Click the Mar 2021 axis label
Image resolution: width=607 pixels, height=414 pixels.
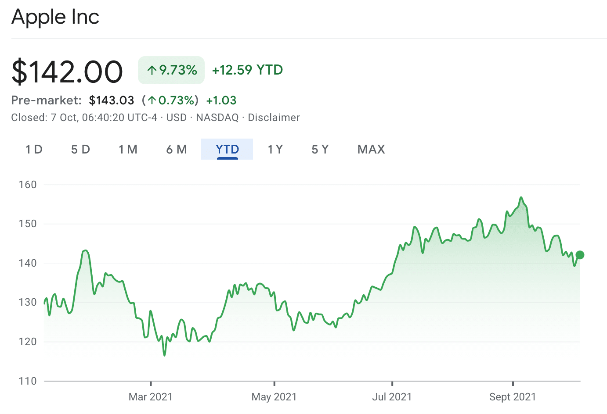click(151, 397)
